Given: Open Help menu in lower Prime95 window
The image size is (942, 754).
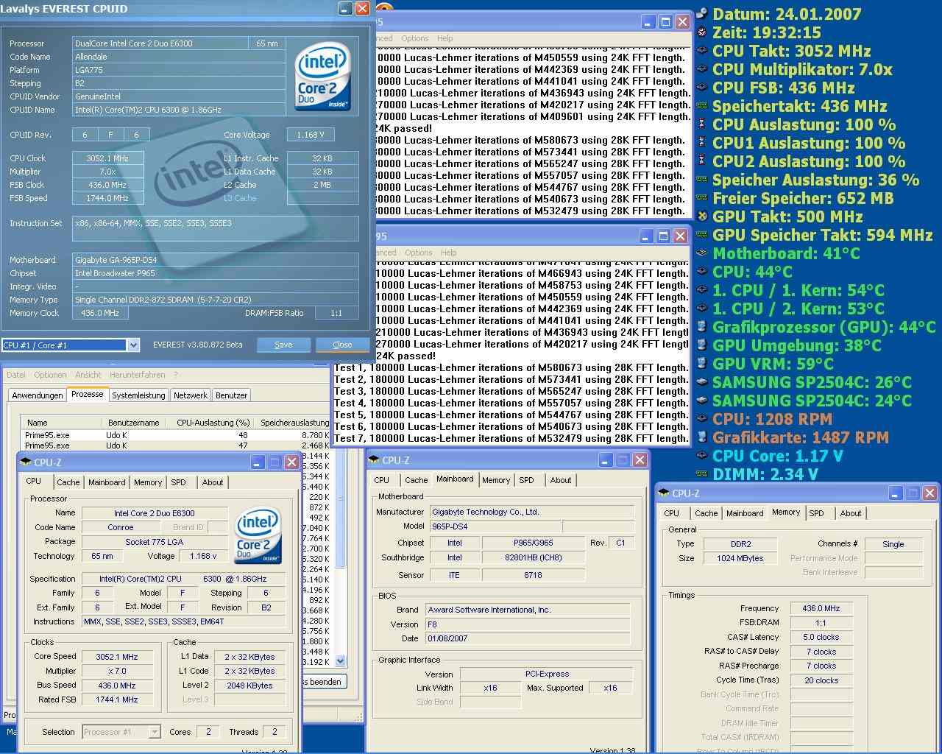Looking at the screenshot, I should click(449, 253).
